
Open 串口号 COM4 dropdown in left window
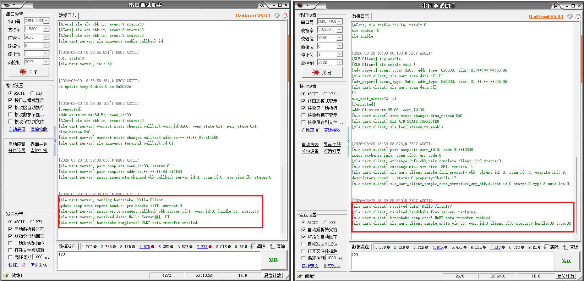click(46, 21)
